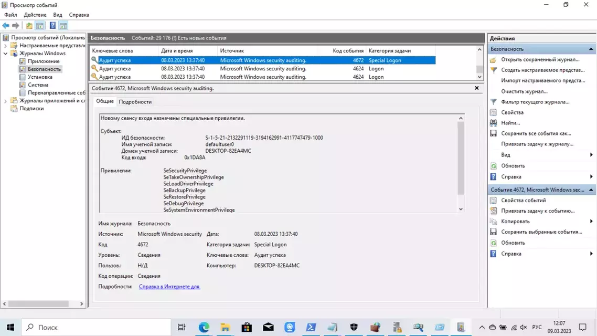Expand the Журналы приложений и служб node
597x336 pixels.
tap(5, 101)
